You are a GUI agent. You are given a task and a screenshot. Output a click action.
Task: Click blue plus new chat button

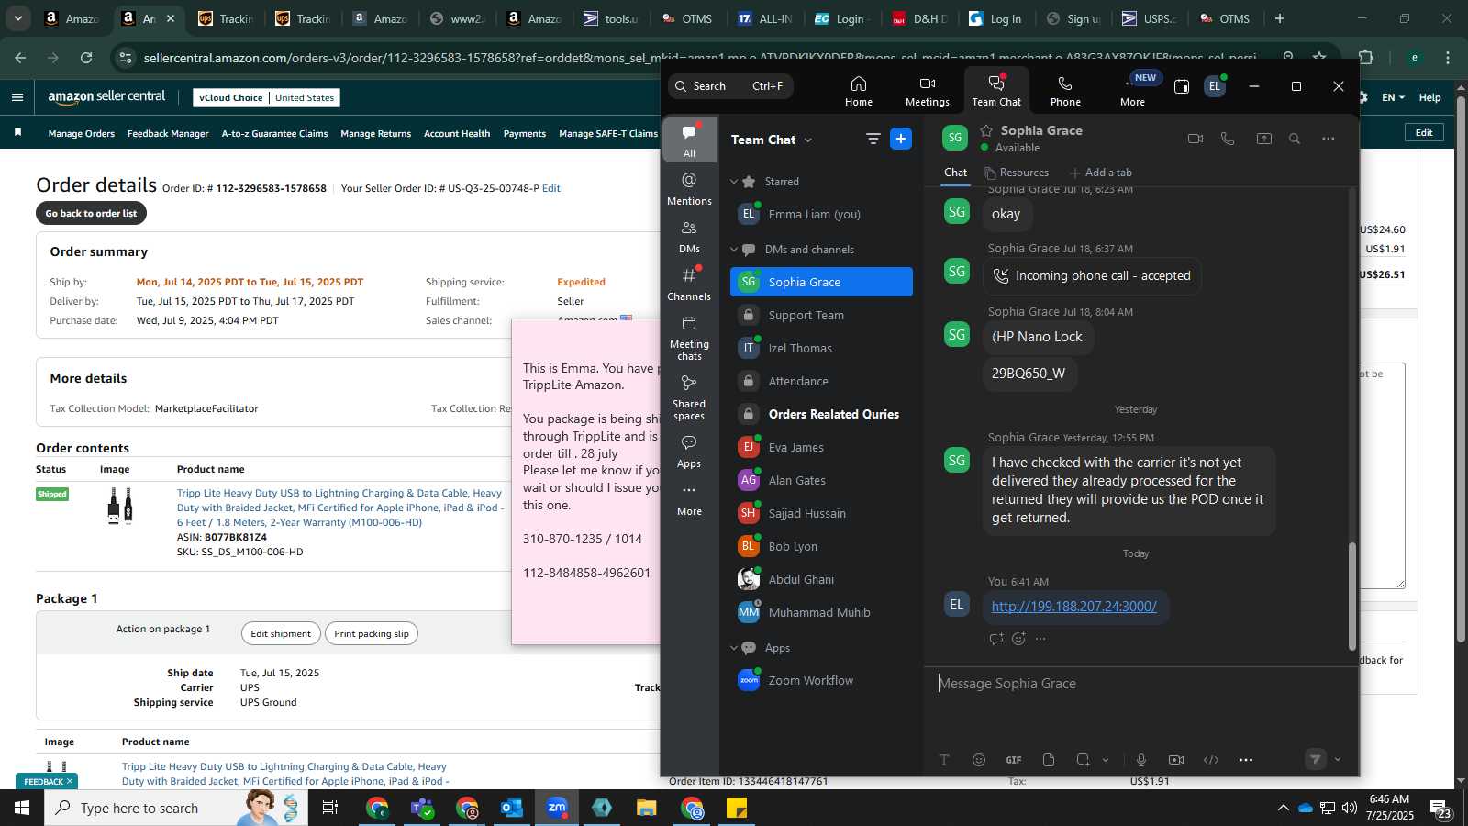click(901, 139)
